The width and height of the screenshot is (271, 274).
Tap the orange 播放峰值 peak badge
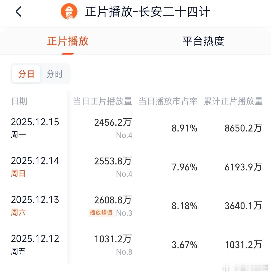point(101,213)
